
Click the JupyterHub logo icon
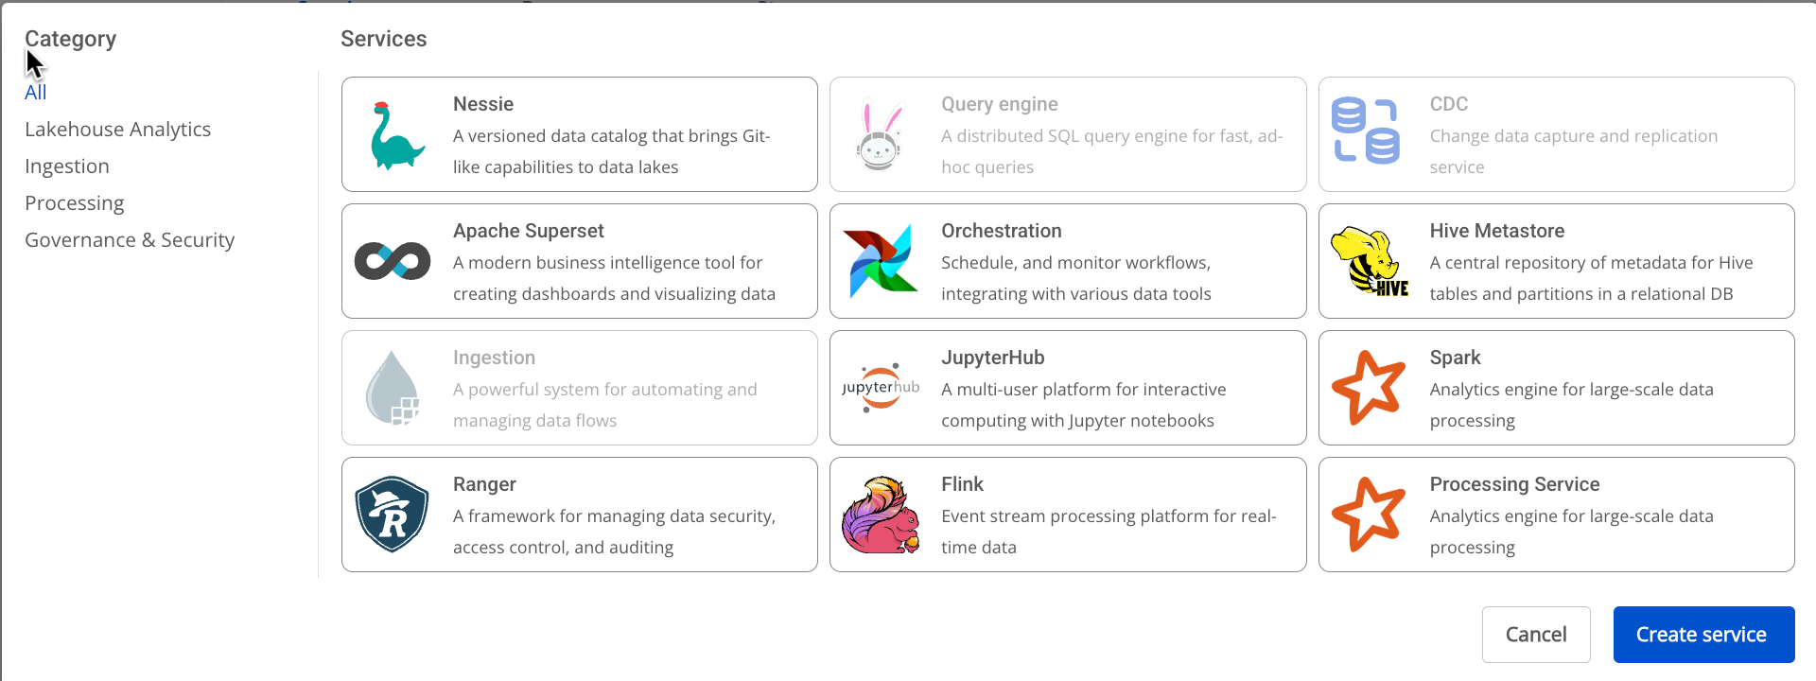[881, 388]
